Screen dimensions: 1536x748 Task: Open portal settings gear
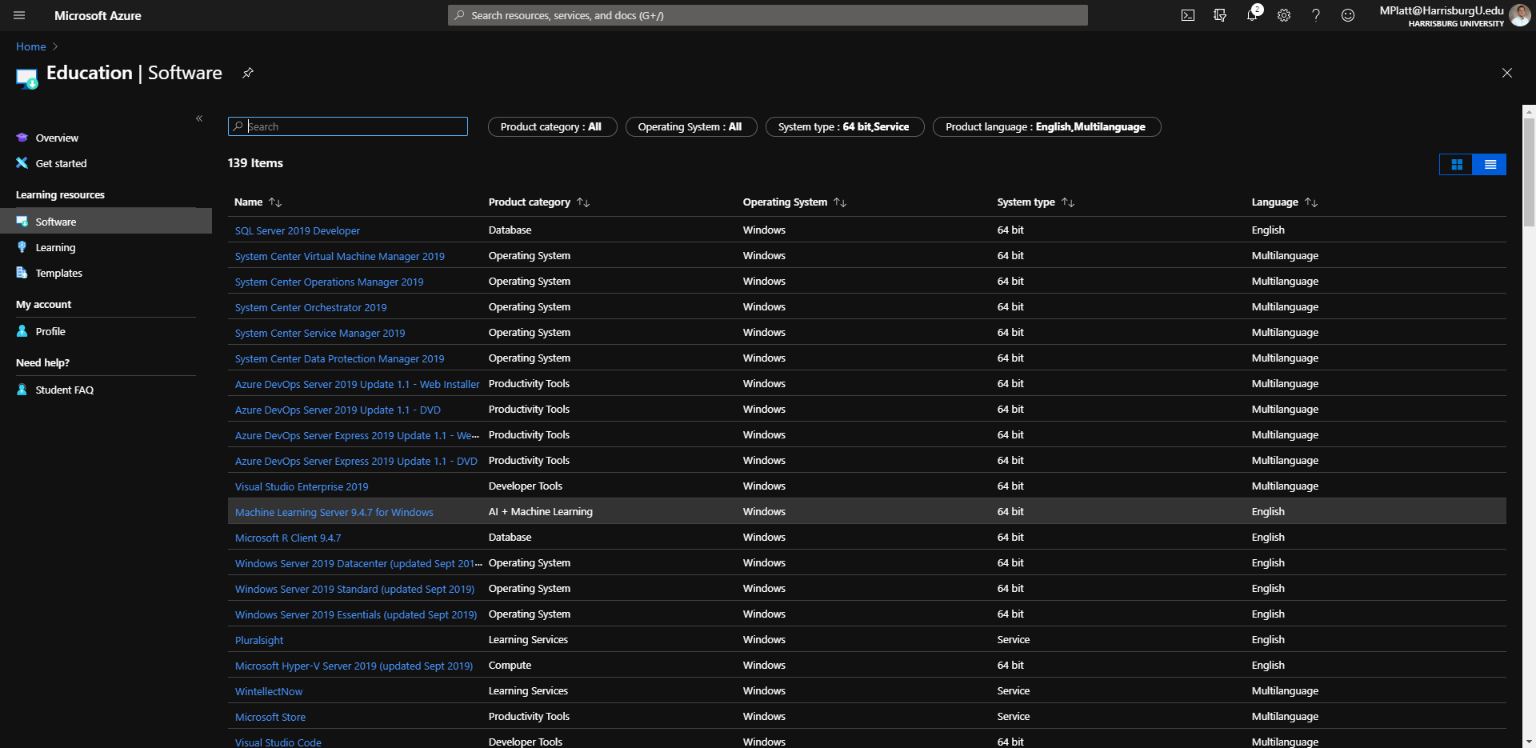[1284, 15]
